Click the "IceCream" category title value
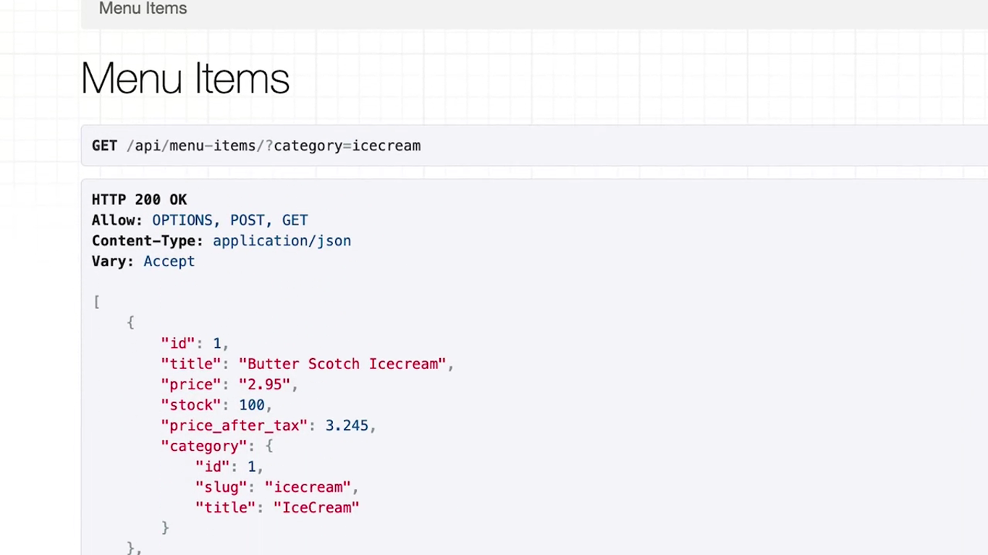988x555 pixels. (x=316, y=507)
